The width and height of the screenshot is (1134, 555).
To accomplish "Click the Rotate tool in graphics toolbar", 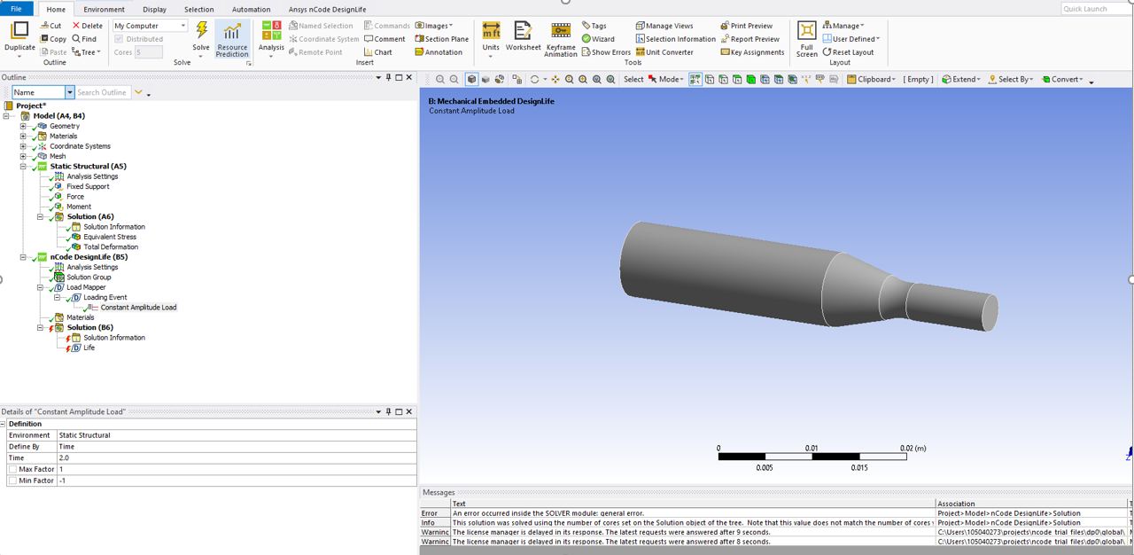I will pos(534,80).
